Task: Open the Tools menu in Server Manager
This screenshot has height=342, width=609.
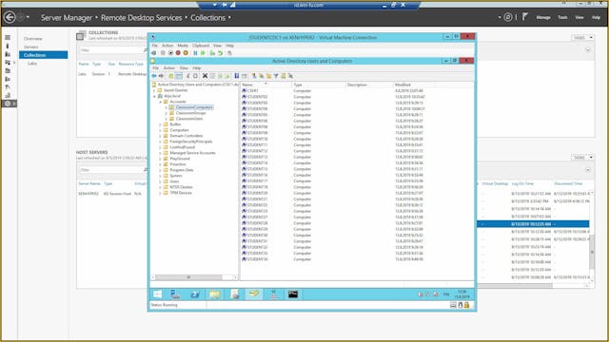Action: click(x=562, y=17)
